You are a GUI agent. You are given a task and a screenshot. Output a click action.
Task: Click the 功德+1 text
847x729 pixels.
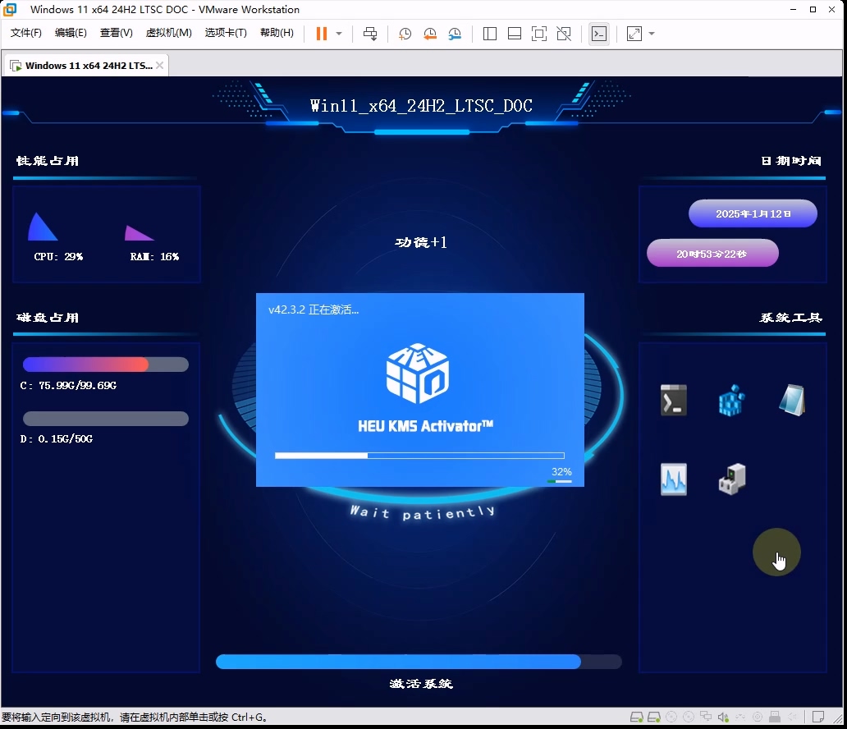(x=421, y=242)
